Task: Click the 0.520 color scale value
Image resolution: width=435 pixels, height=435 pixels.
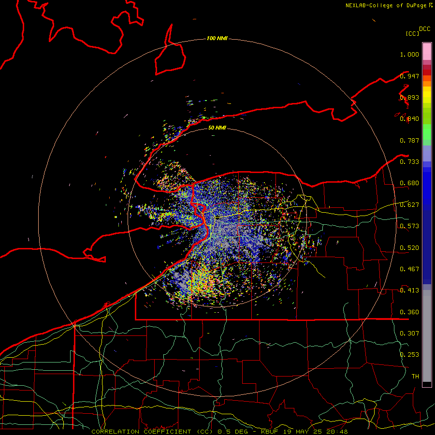Action: pyautogui.click(x=409, y=248)
